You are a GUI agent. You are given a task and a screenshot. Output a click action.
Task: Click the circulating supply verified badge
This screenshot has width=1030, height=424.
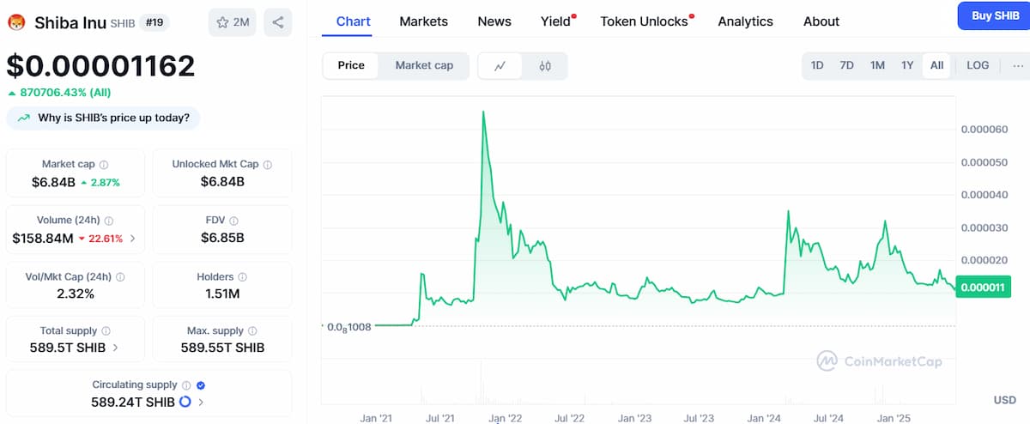pyautogui.click(x=200, y=385)
